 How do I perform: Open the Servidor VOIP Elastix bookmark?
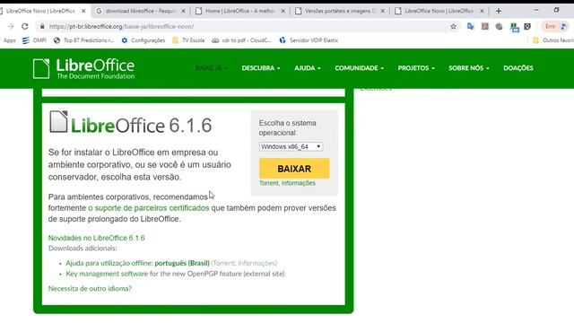(309, 40)
